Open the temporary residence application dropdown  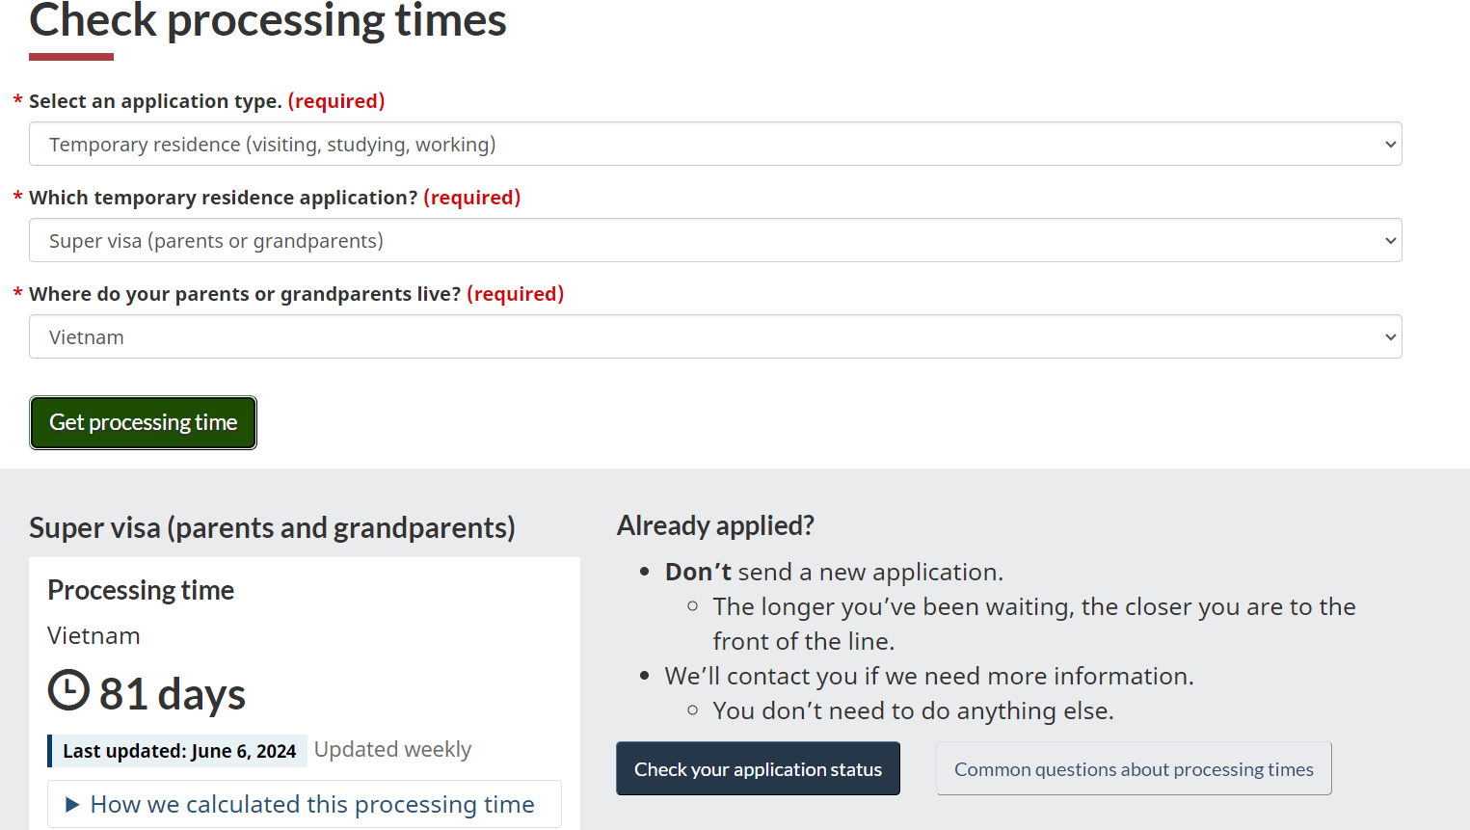pos(715,240)
